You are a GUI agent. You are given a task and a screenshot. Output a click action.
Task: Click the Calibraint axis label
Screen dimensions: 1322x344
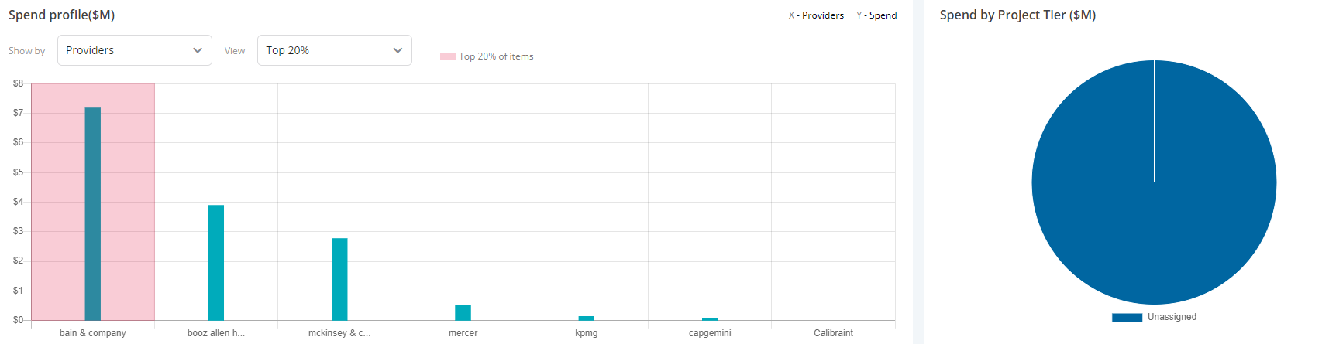(833, 333)
